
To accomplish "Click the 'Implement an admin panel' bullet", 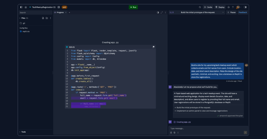I will coord(202,111).
